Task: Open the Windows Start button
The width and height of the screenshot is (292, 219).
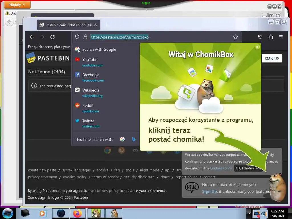Action: click(7, 213)
